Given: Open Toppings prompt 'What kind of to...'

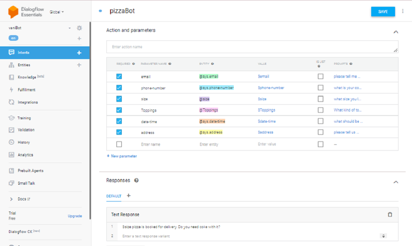Looking at the screenshot, I should tap(348, 110).
